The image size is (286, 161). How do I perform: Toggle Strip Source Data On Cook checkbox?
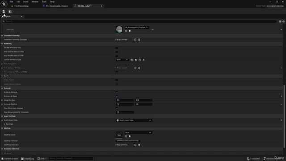tap(117, 52)
